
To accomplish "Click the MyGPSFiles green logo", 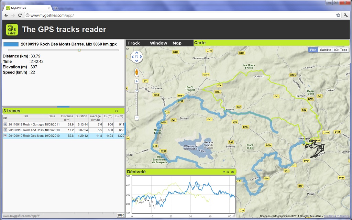I will pos(12,30).
